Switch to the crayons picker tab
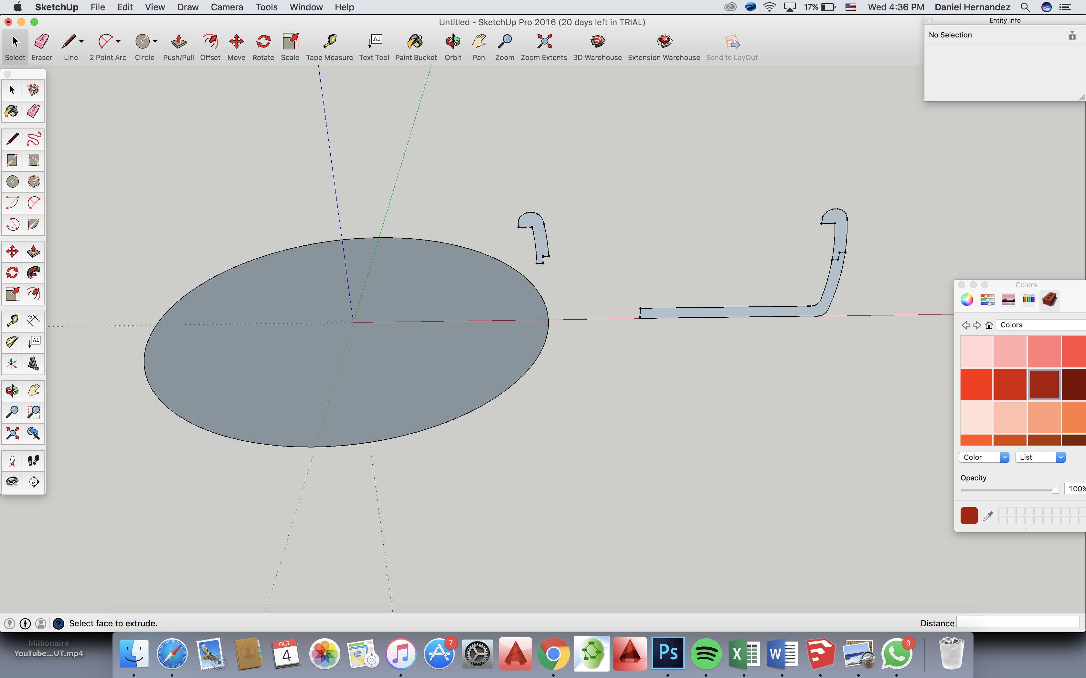 click(x=1028, y=300)
